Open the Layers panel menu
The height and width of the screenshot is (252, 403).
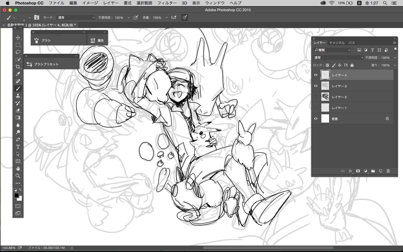point(395,43)
